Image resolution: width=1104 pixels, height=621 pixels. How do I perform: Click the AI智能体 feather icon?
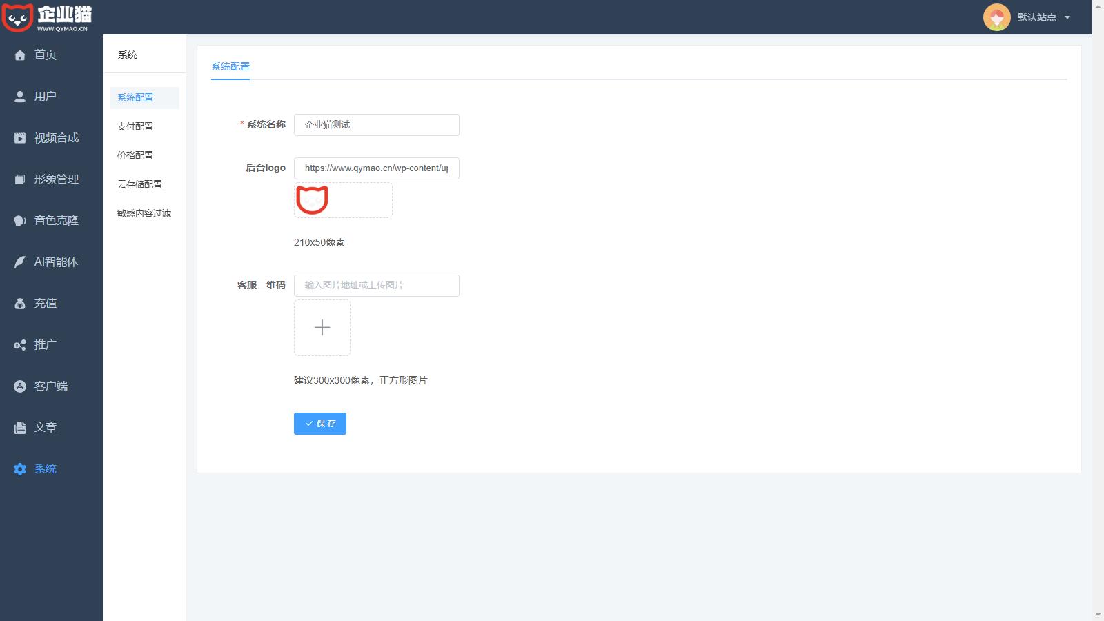(x=20, y=262)
